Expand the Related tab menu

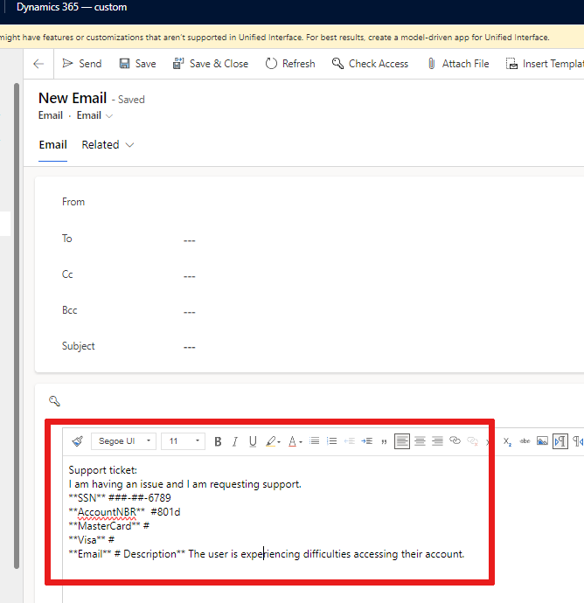(108, 145)
